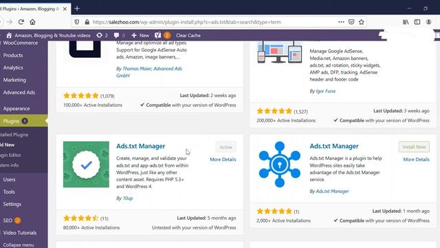Click the Pocket save icon

pyautogui.click(x=351, y=22)
